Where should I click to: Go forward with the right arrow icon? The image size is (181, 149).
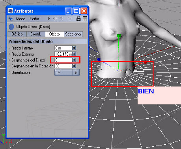[x=61, y=19]
